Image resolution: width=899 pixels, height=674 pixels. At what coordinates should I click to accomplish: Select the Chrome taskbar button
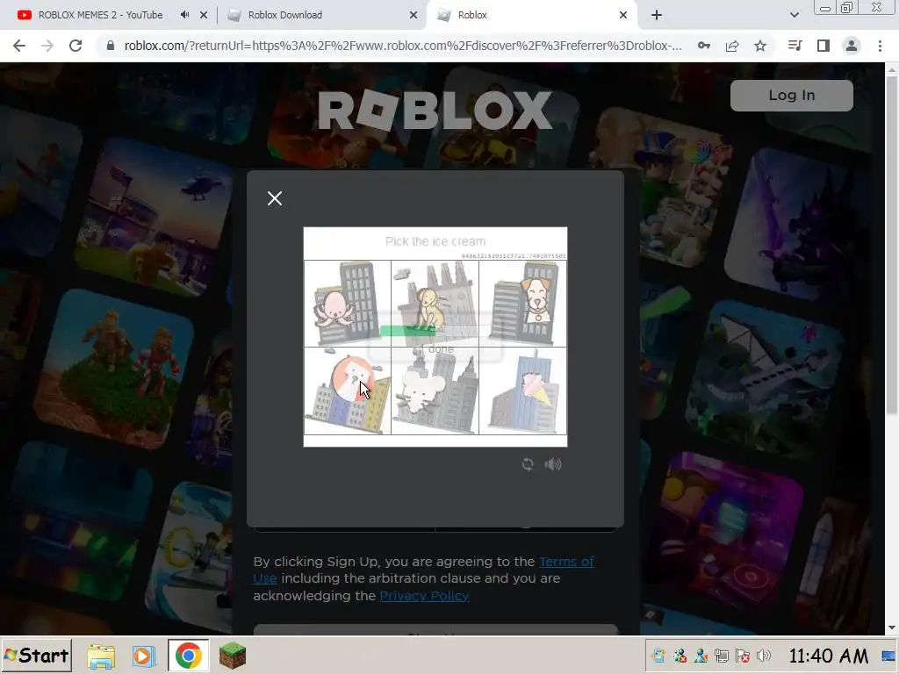(x=188, y=656)
